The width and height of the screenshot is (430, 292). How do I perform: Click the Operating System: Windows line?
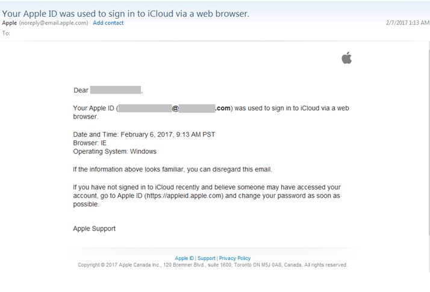click(114, 152)
